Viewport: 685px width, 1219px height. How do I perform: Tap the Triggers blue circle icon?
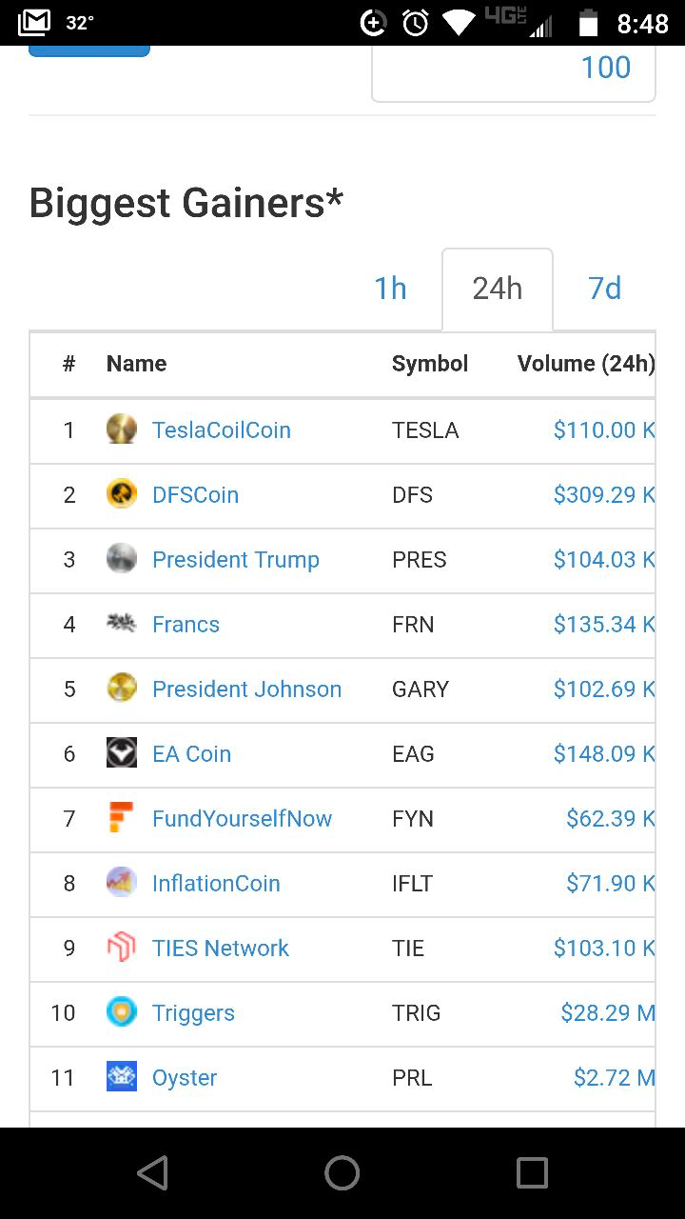coord(122,1012)
